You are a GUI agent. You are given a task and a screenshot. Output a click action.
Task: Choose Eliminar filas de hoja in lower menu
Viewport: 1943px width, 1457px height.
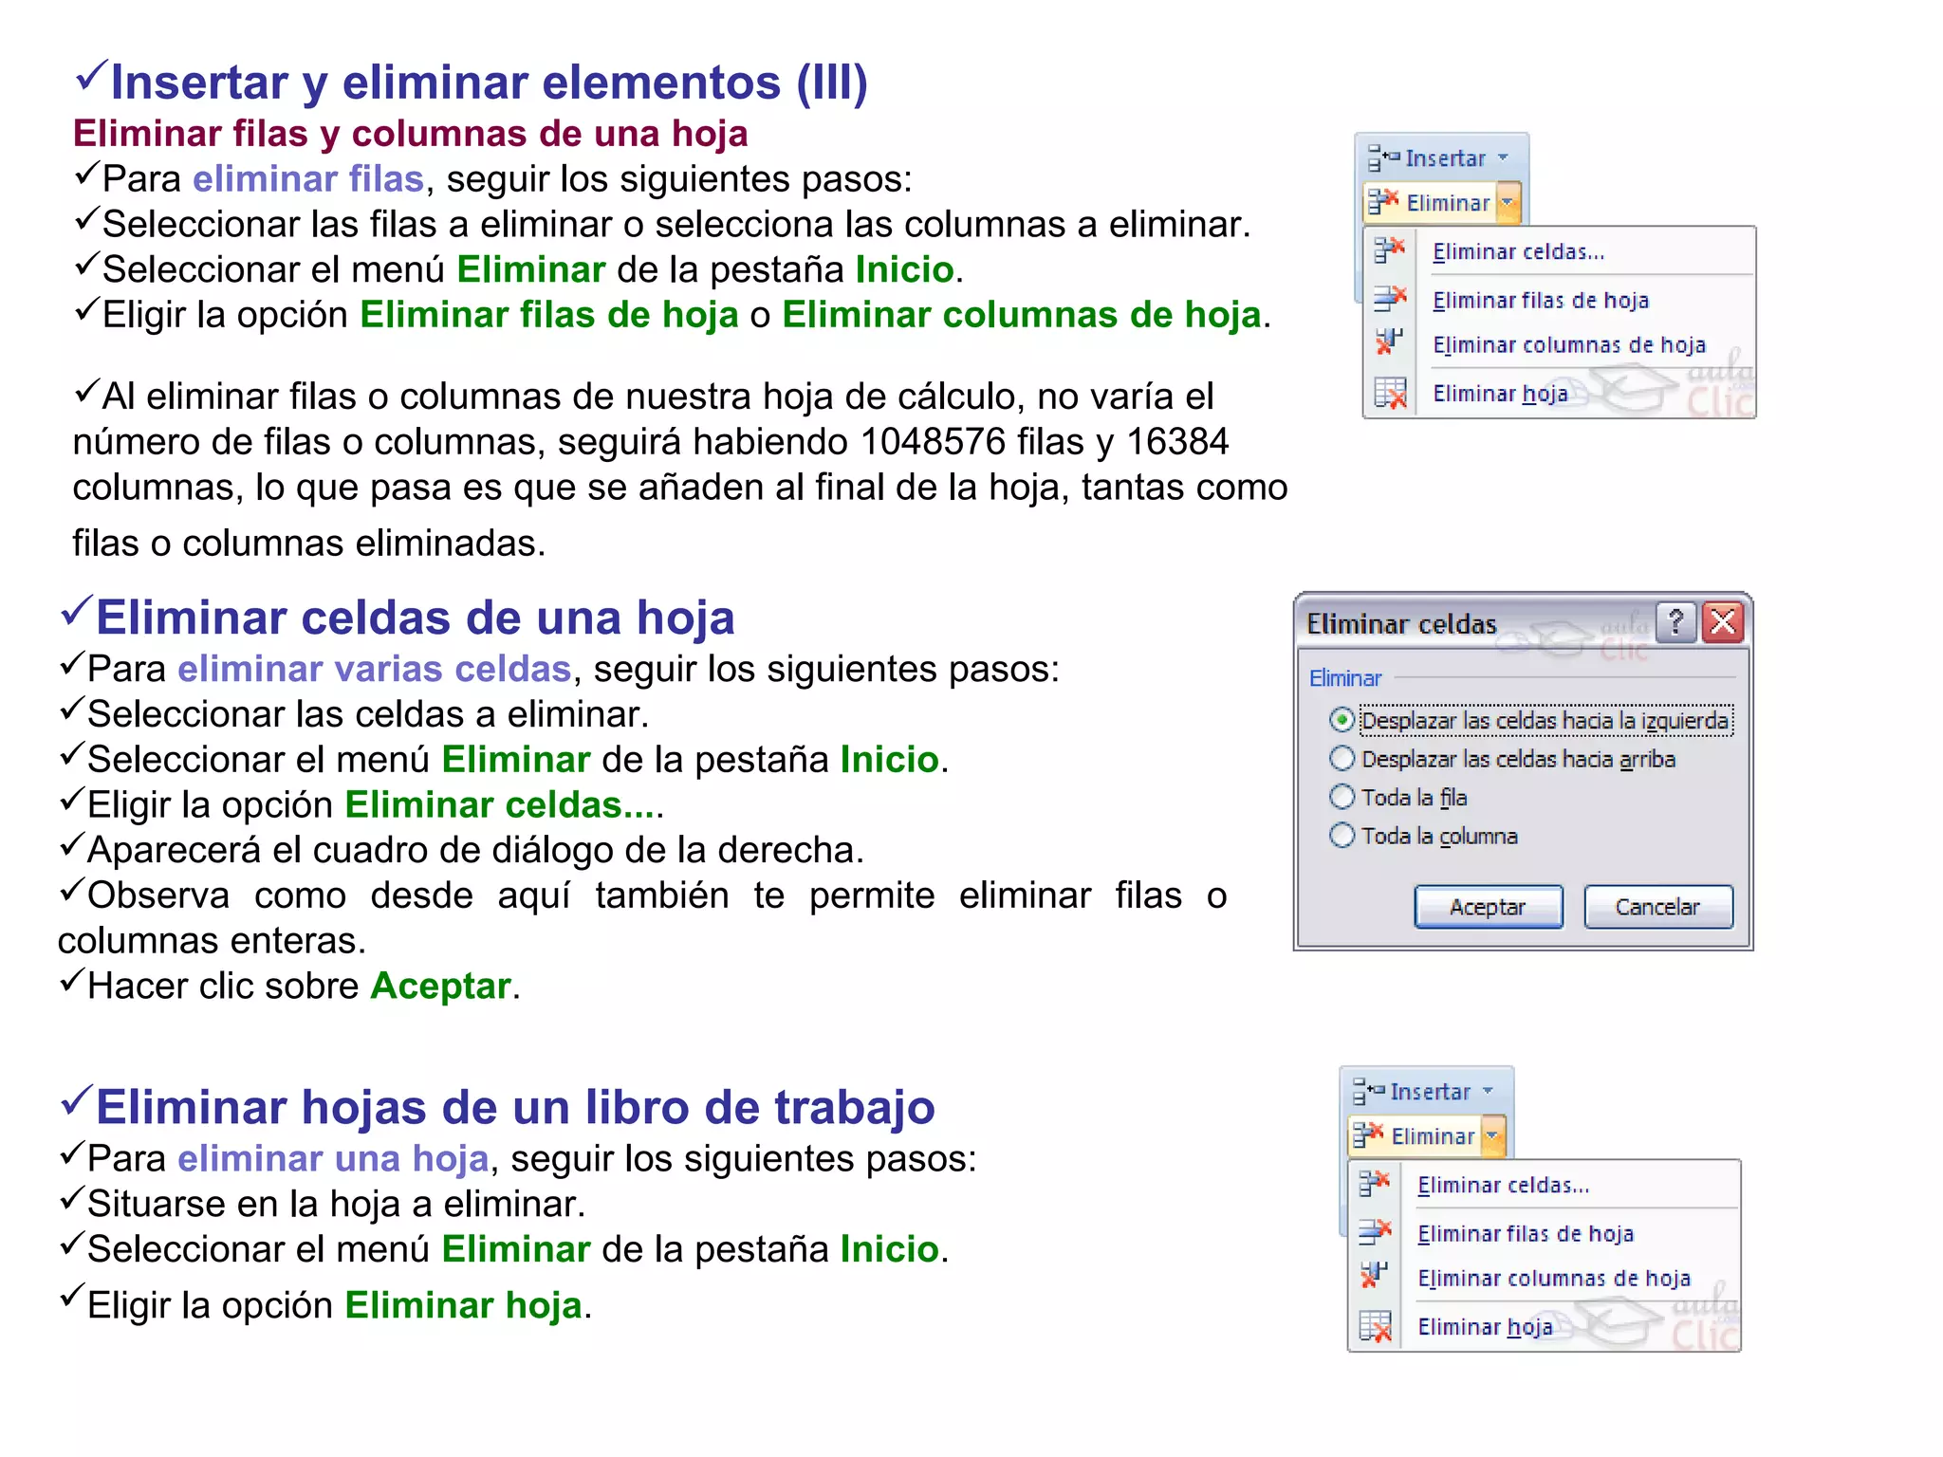tap(1525, 1233)
